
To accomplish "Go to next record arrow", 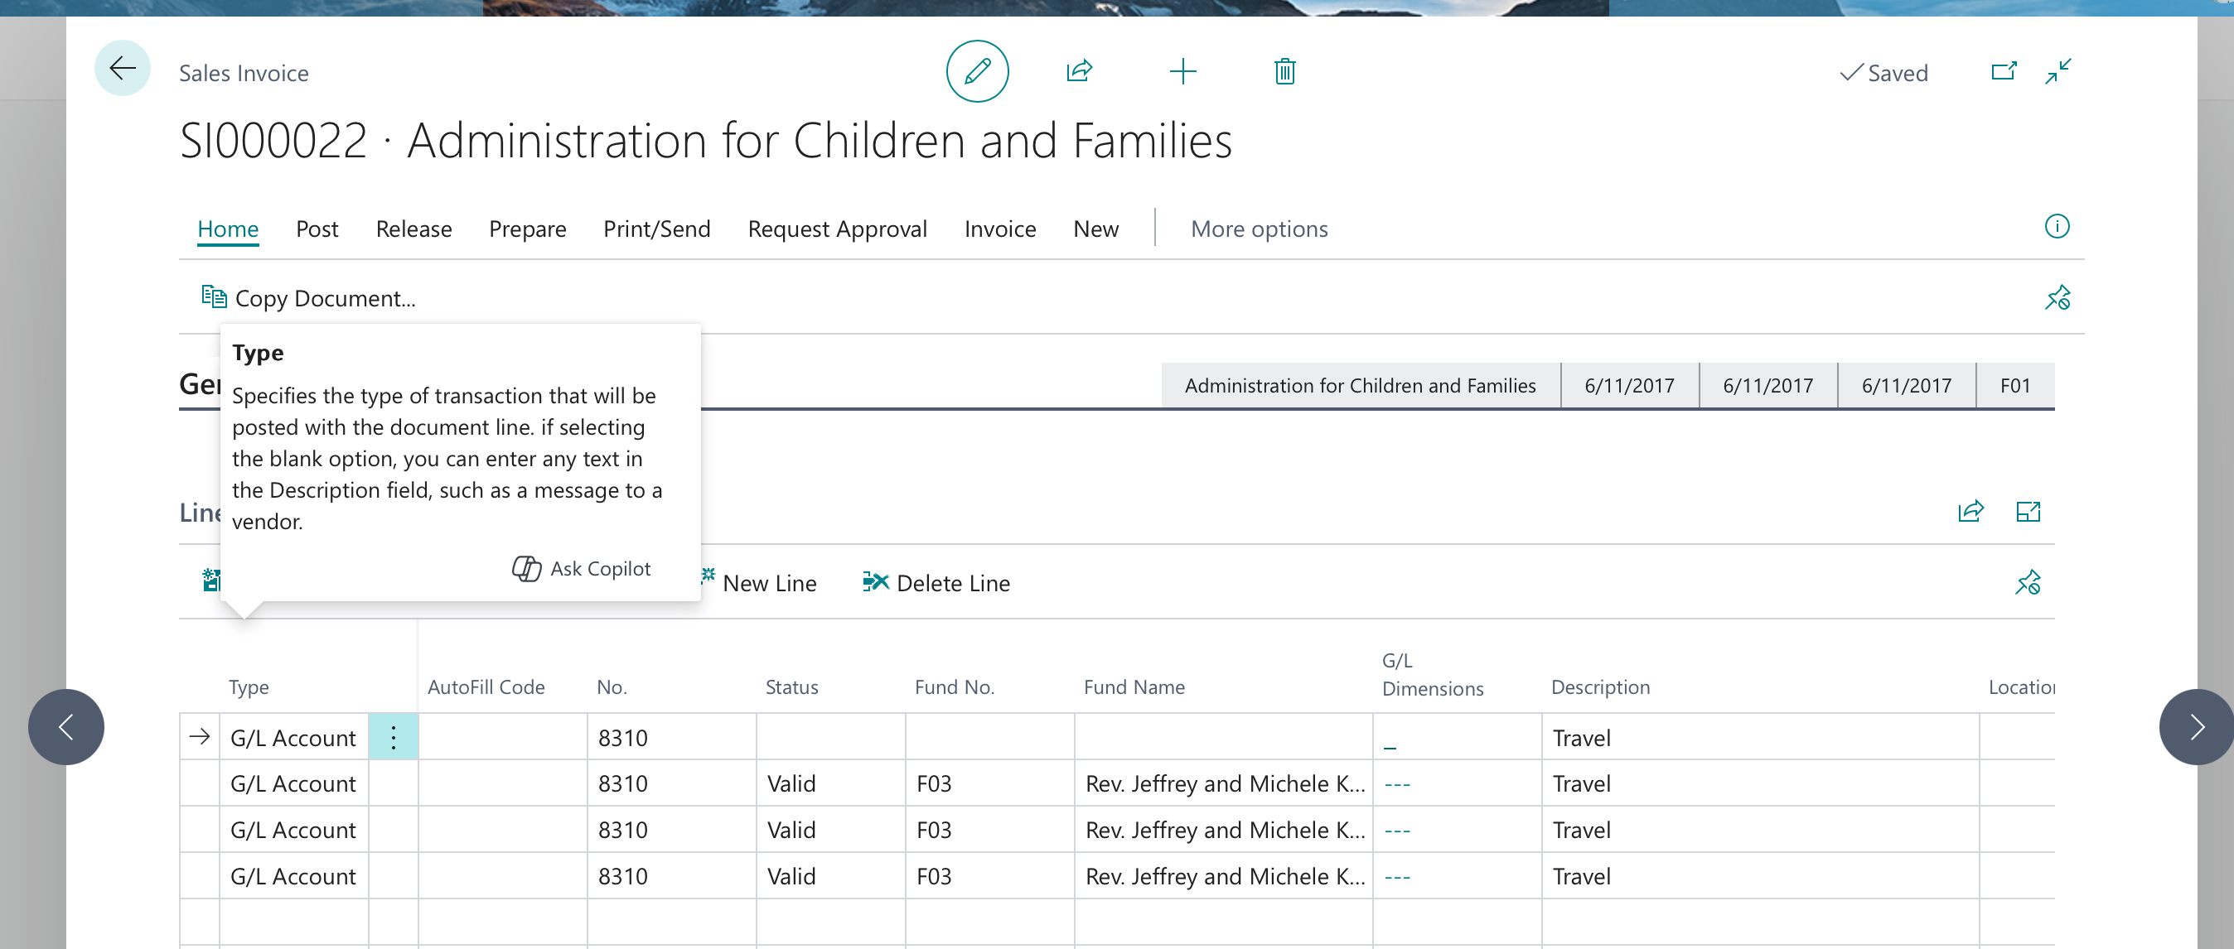I will pyautogui.click(x=2195, y=727).
